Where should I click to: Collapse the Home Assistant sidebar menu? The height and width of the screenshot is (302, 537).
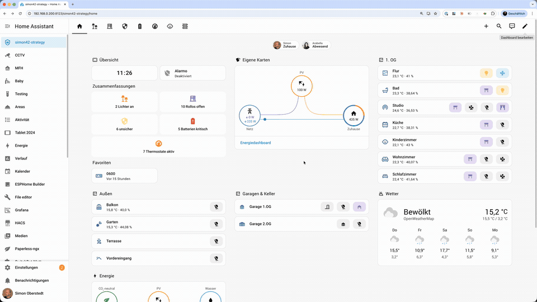(7, 26)
